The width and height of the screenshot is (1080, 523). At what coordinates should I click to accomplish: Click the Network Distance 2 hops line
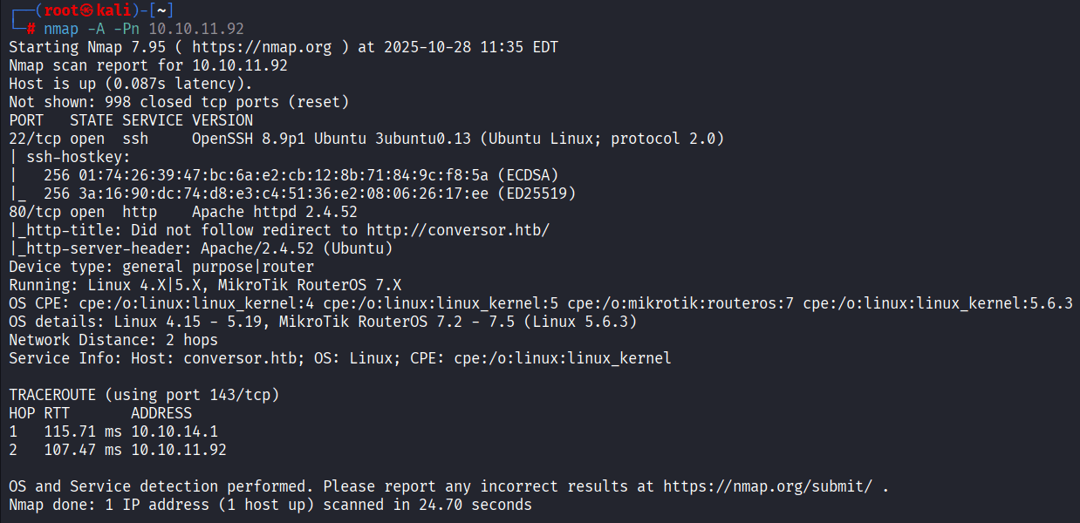tap(113, 340)
